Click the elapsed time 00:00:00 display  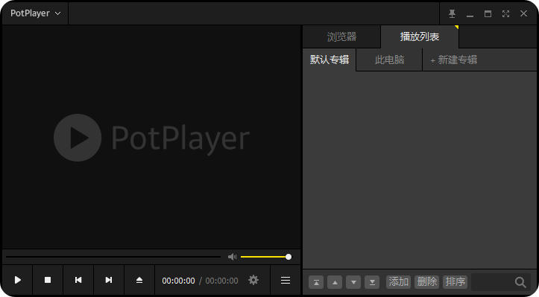[x=178, y=281]
